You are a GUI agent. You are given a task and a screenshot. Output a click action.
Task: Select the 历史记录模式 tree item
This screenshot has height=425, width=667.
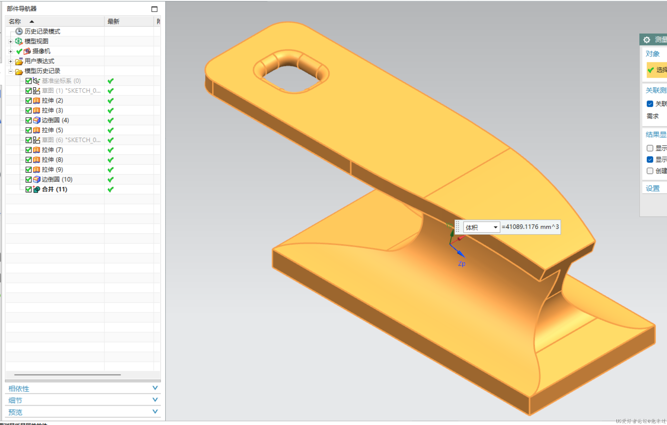[42, 31]
